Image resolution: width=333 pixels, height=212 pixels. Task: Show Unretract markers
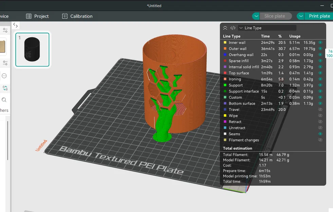[x=320, y=128]
